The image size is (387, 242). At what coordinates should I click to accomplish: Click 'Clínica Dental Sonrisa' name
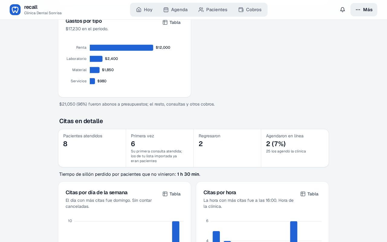(43, 13)
